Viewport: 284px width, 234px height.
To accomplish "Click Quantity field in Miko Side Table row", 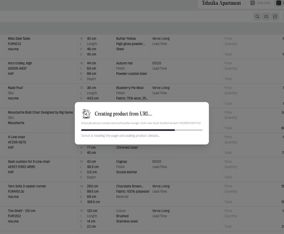I will pyautogui.click(x=231, y=44).
